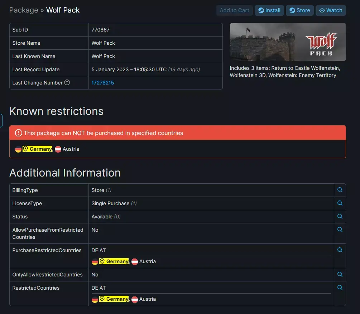Click the Install button

pyautogui.click(x=269, y=10)
